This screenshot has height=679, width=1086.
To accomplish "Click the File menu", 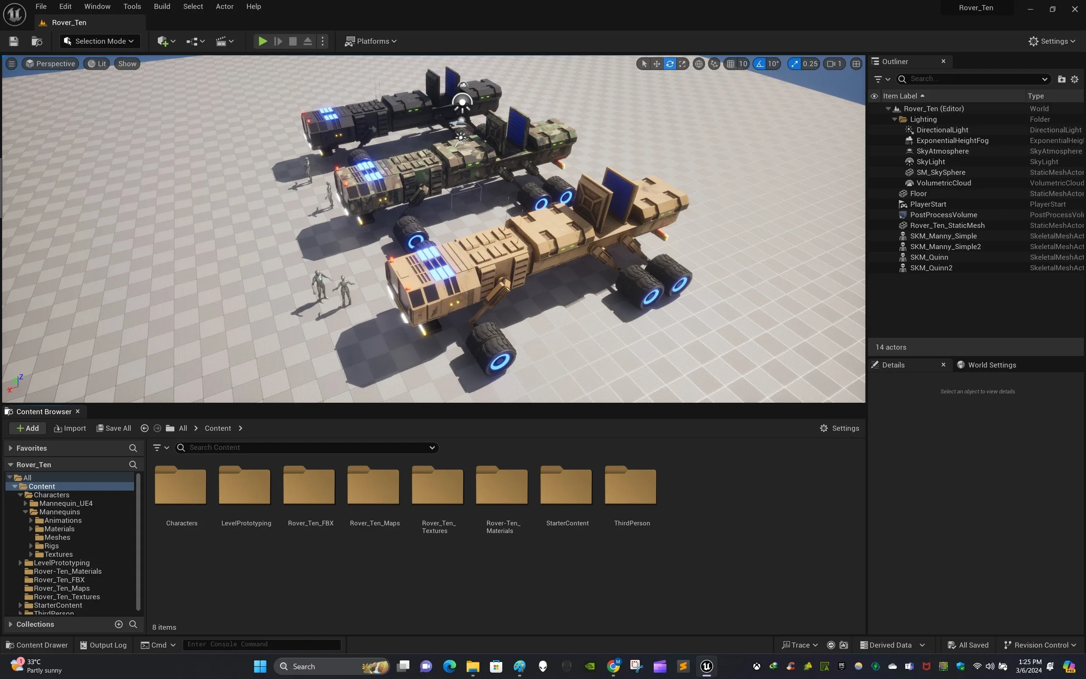I will tap(41, 6).
